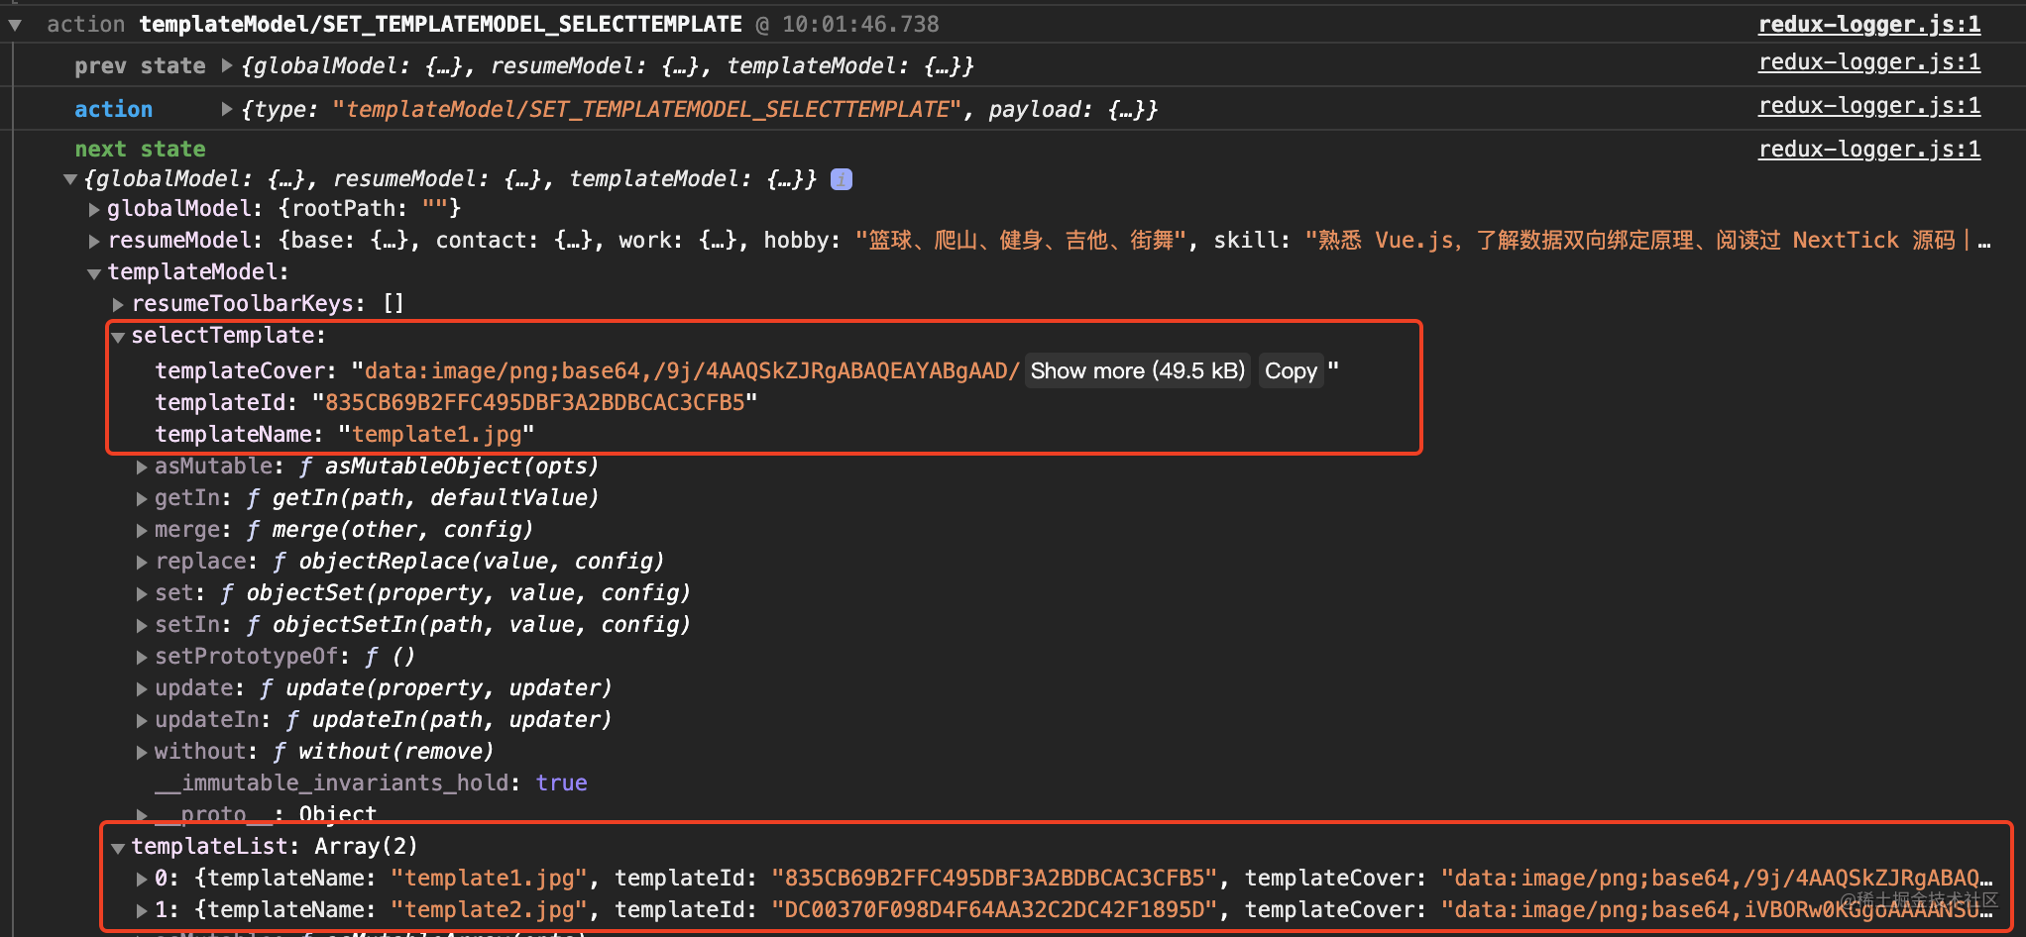Screen dimensions: 2026x937
Task: Collapse the next state root object
Action: pos(70,179)
